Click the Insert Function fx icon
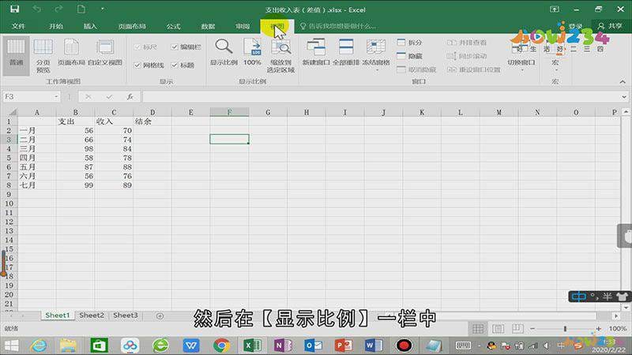Screen dimensions: 632x355 pyautogui.click(x=130, y=96)
